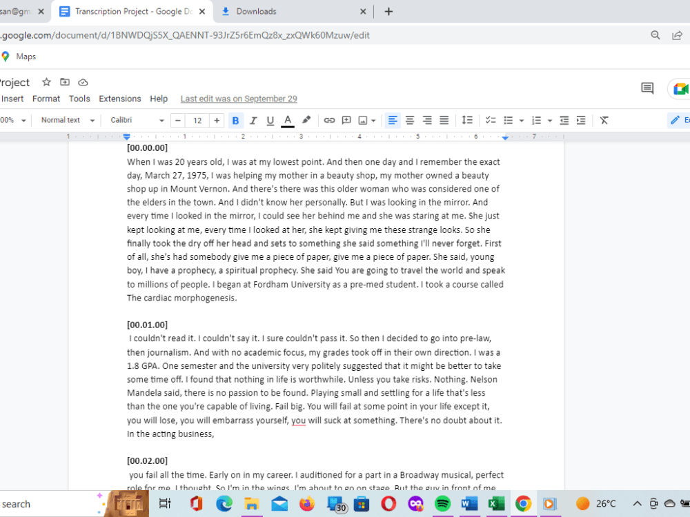Start a Google Meet call
Image resolution: width=690 pixels, height=517 pixels.
[680, 89]
